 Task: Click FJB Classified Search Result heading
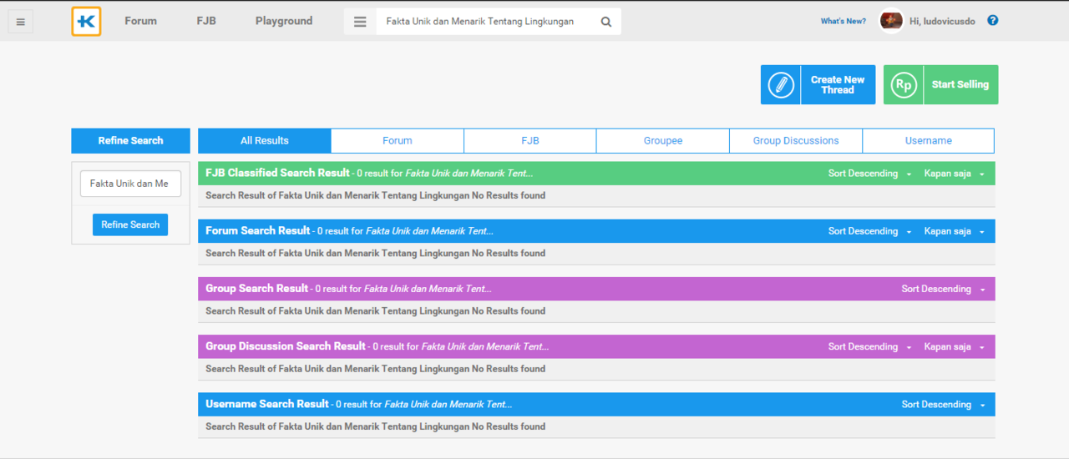coord(277,173)
